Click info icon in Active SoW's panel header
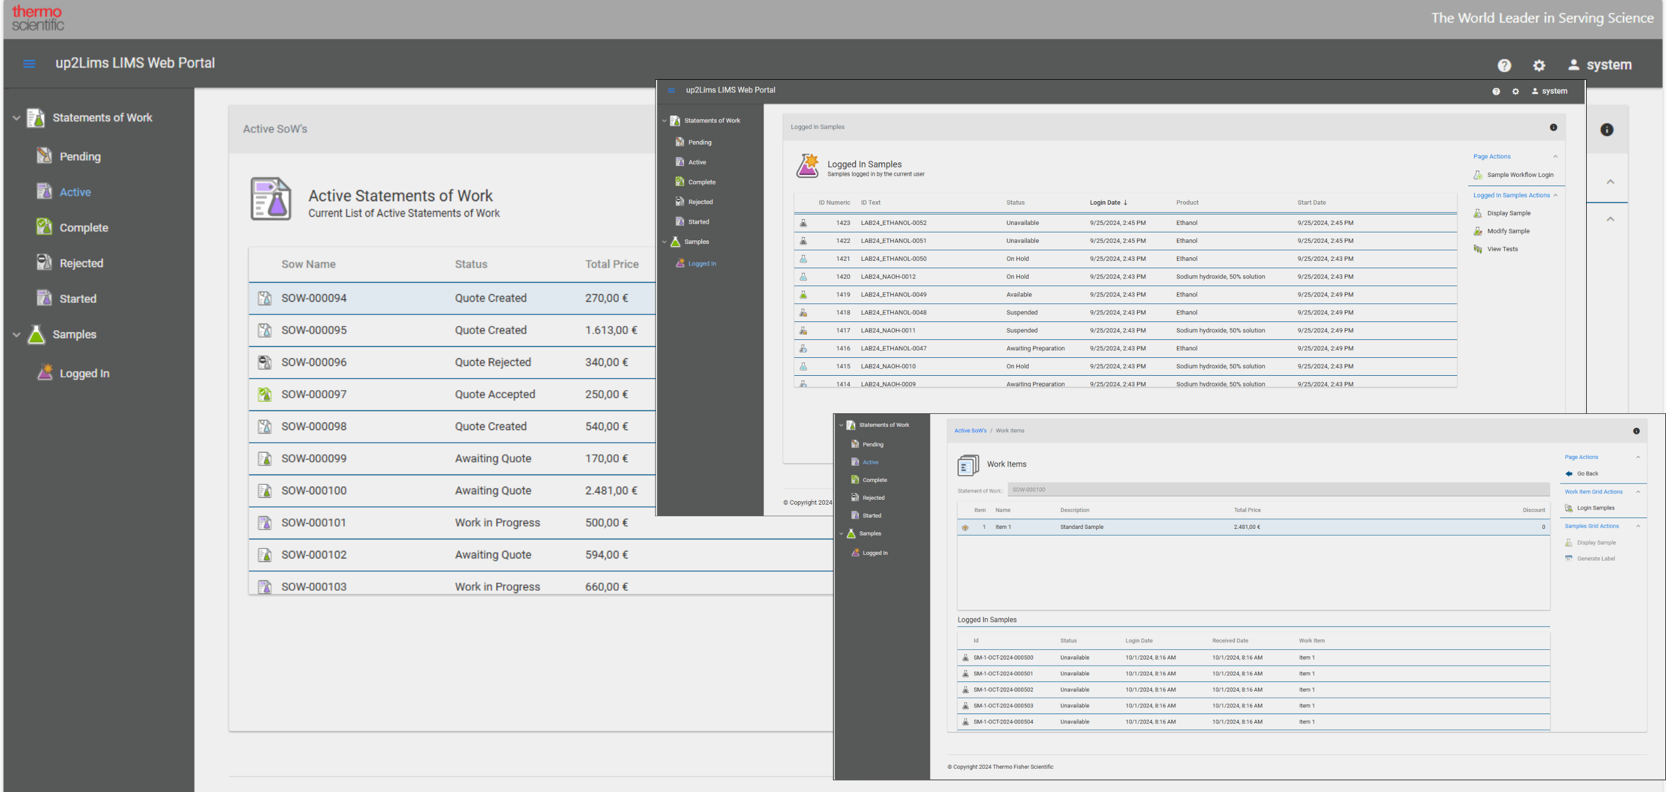The image size is (1666, 792). [1606, 129]
